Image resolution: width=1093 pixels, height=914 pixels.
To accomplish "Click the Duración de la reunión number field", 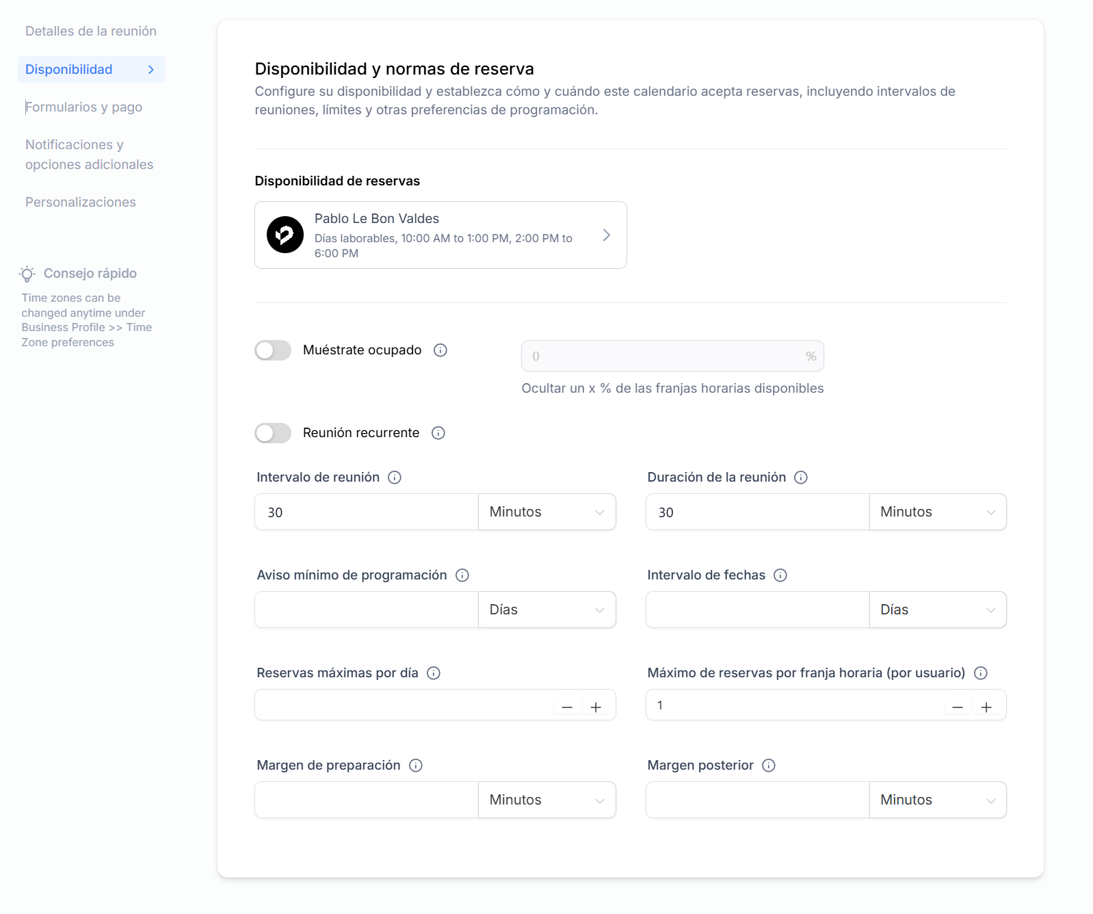I will coord(757,512).
